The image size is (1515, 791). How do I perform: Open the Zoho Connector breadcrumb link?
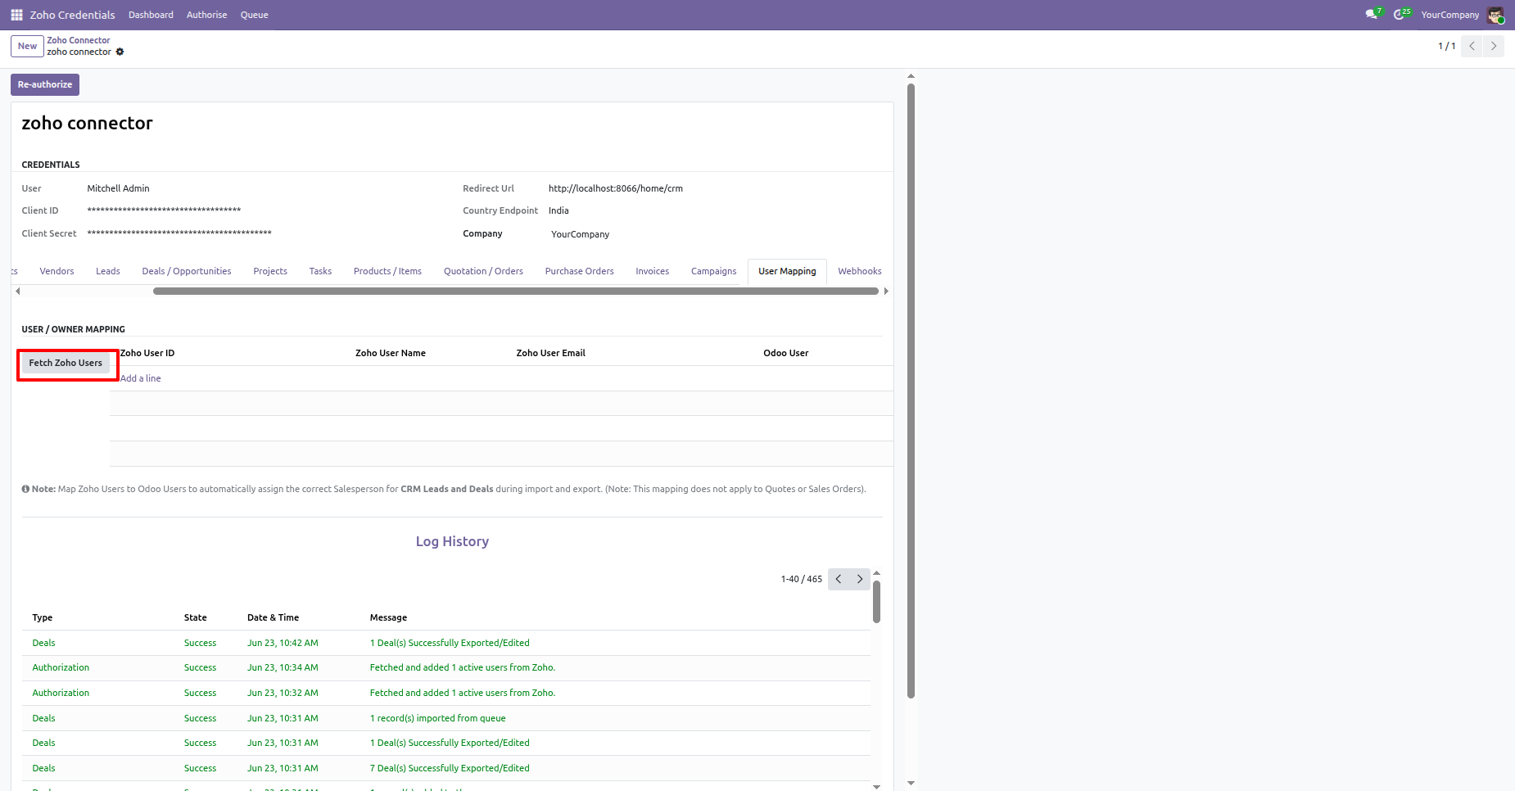(x=79, y=40)
